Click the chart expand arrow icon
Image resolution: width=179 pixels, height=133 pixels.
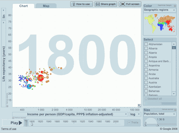tap(139, 105)
